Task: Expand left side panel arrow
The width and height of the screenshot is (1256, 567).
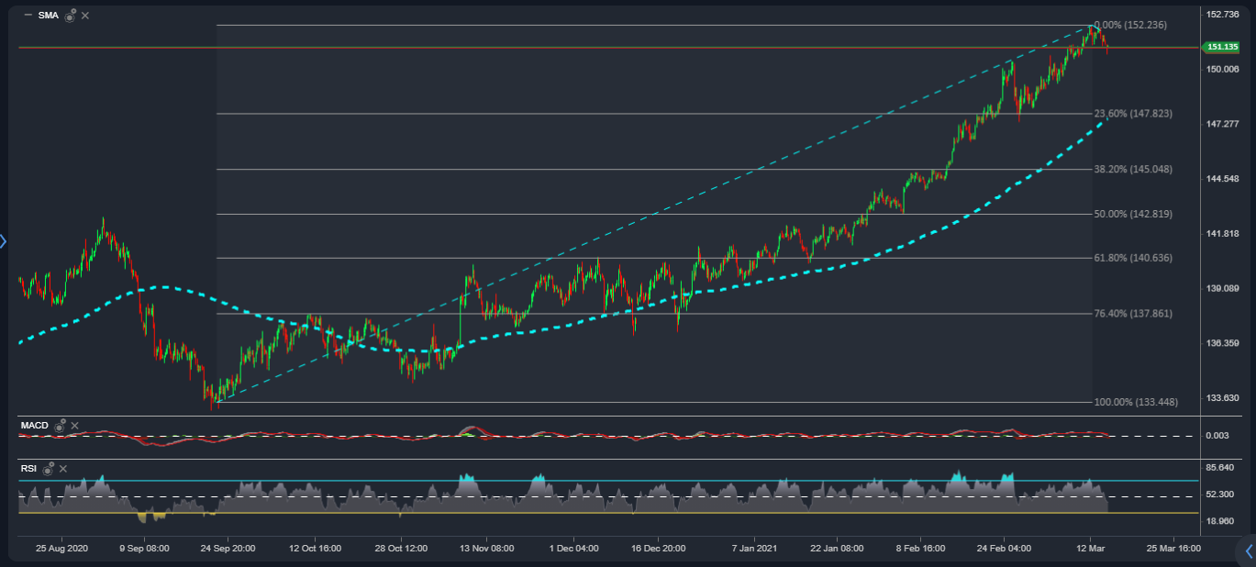Action: pyautogui.click(x=4, y=241)
